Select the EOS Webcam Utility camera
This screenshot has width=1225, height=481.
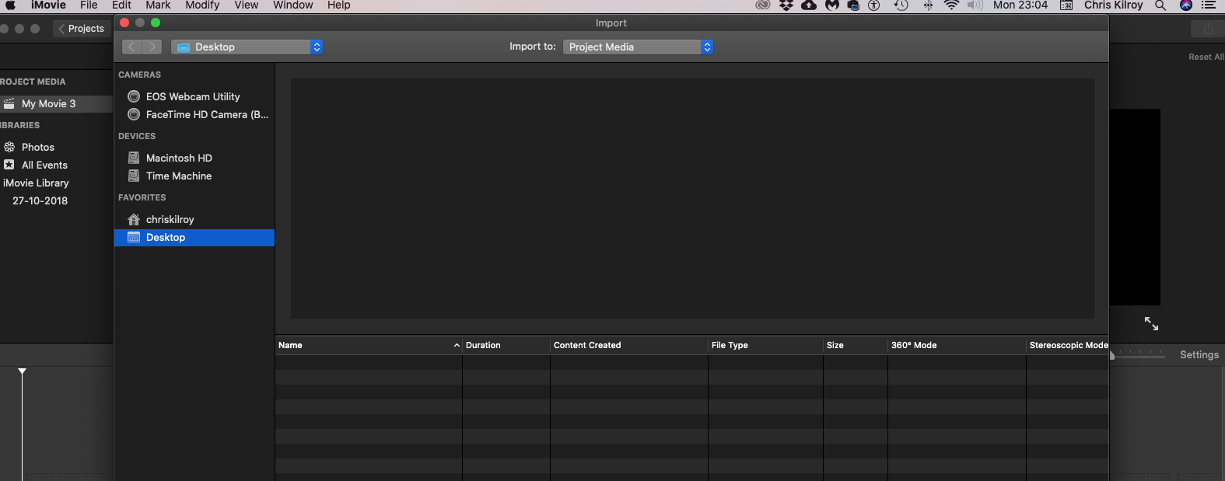[x=194, y=96]
